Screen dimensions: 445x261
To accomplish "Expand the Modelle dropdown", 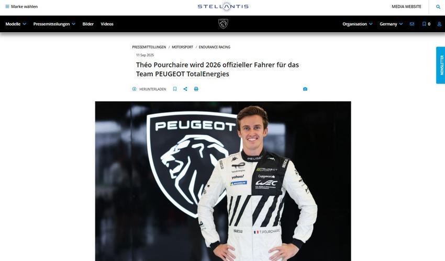I will (x=16, y=24).
